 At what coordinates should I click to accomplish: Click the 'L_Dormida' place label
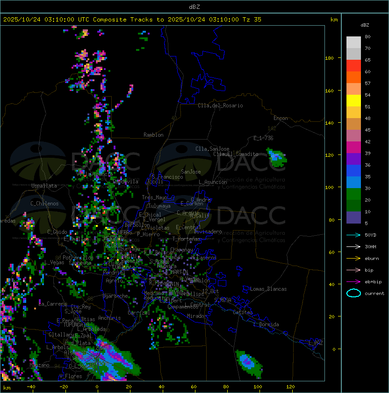[x=266, y=324]
